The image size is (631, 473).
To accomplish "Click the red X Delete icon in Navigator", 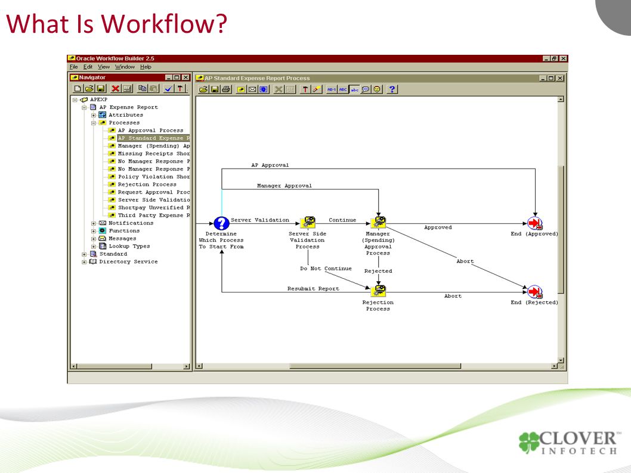I will 116,88.
